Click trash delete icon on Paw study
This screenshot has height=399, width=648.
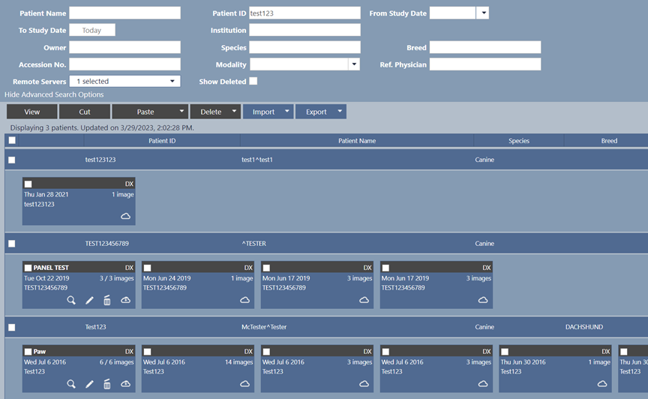click(x=107, y=384)
